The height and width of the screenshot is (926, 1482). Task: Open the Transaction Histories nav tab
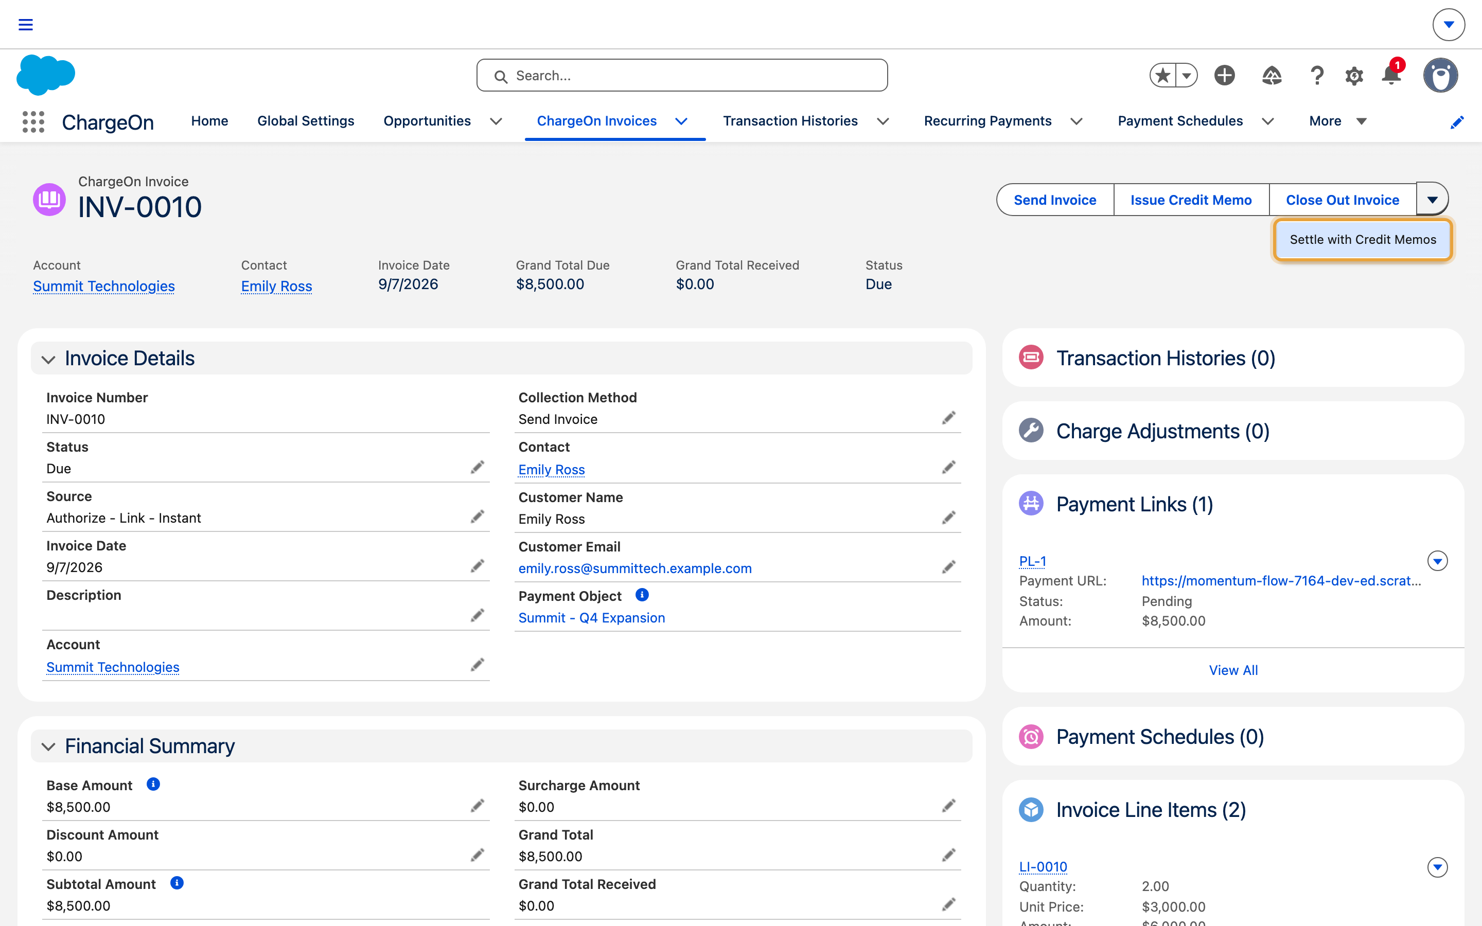coord(790,121)
